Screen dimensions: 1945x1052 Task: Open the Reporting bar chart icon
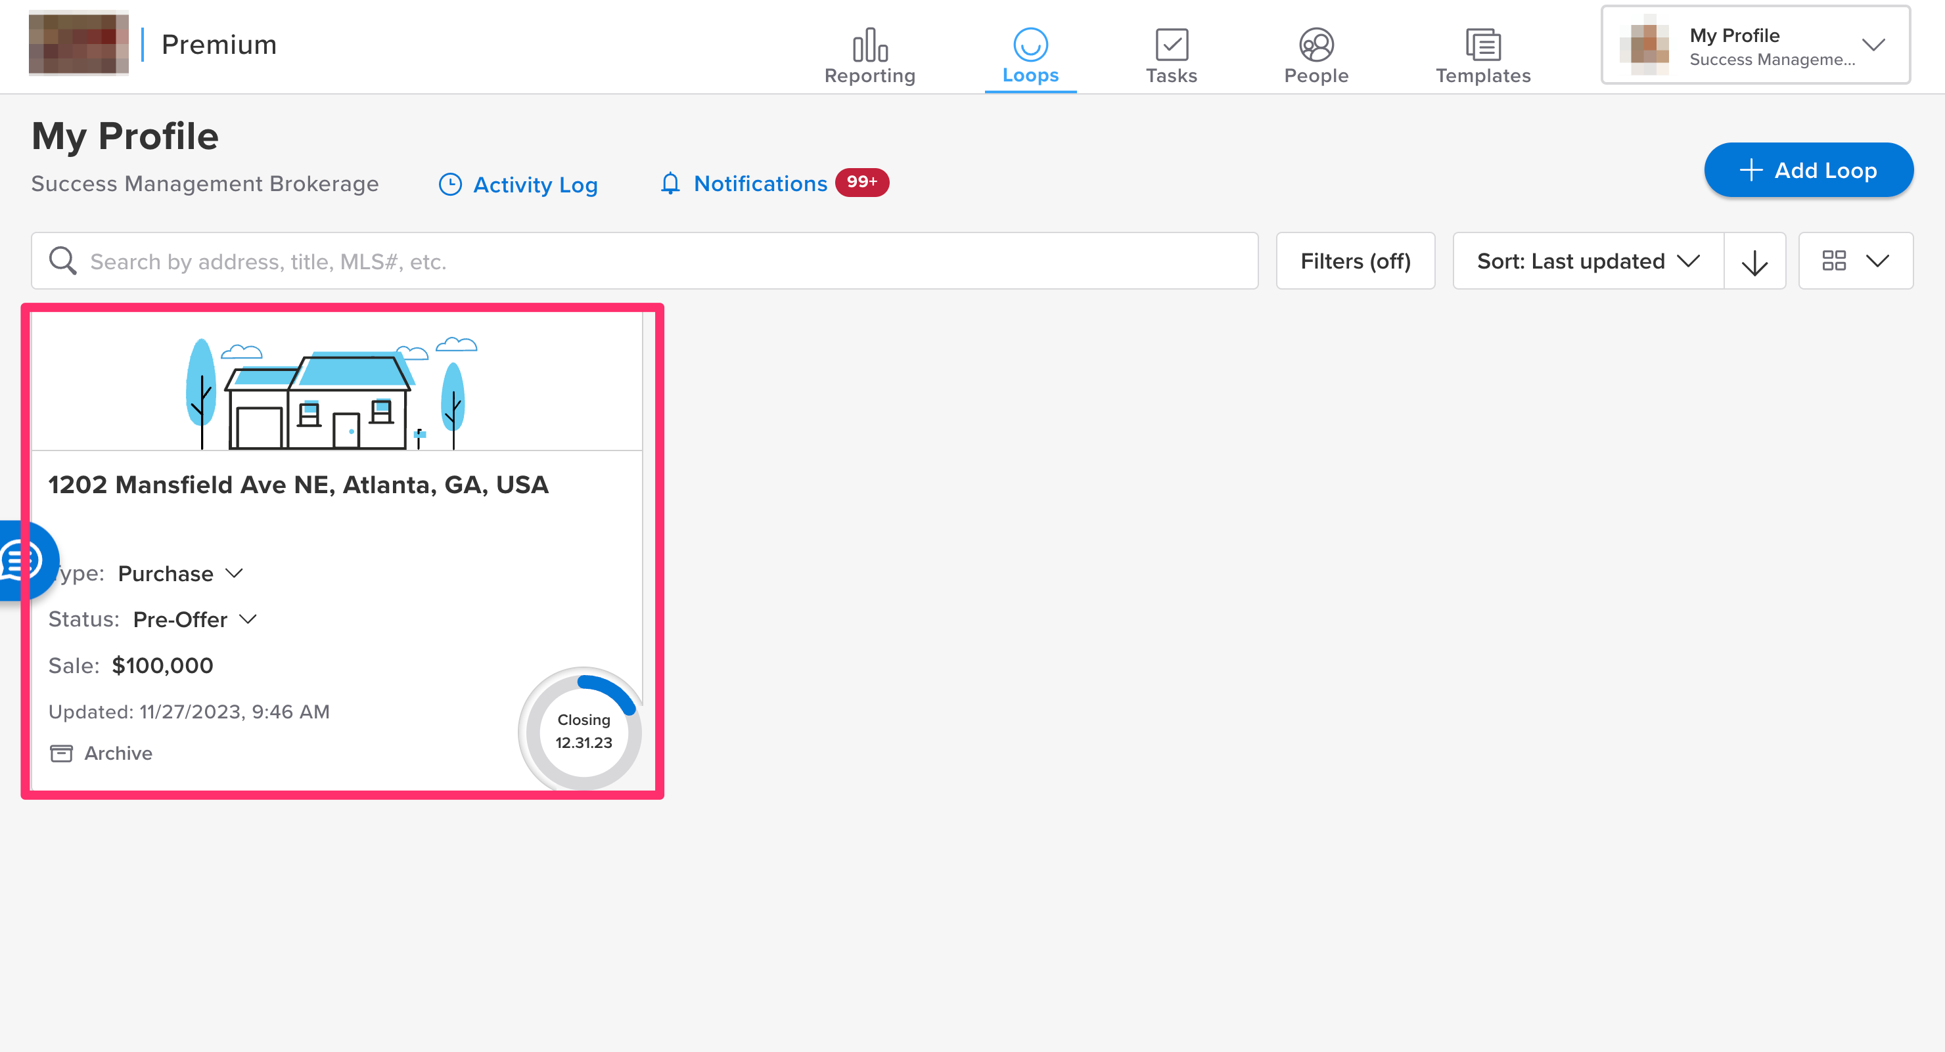870,45
